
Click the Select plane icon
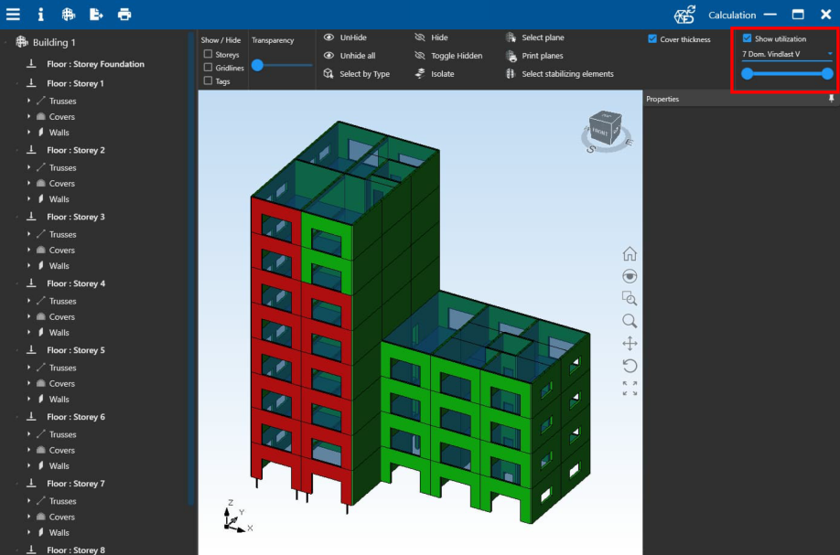pos(511,37)
